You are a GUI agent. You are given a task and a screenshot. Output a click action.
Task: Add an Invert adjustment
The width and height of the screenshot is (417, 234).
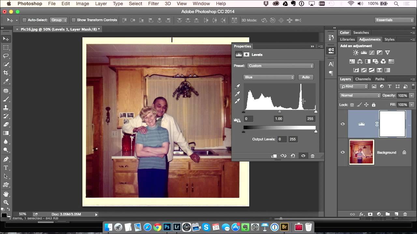(x=356, y=70)
